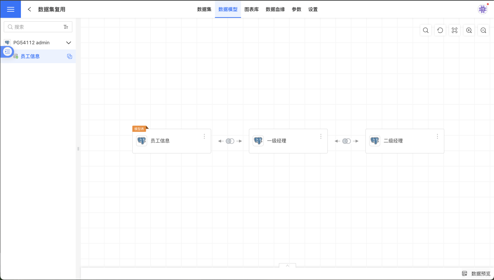Click the 数据预览 button

tap(476, 274)
